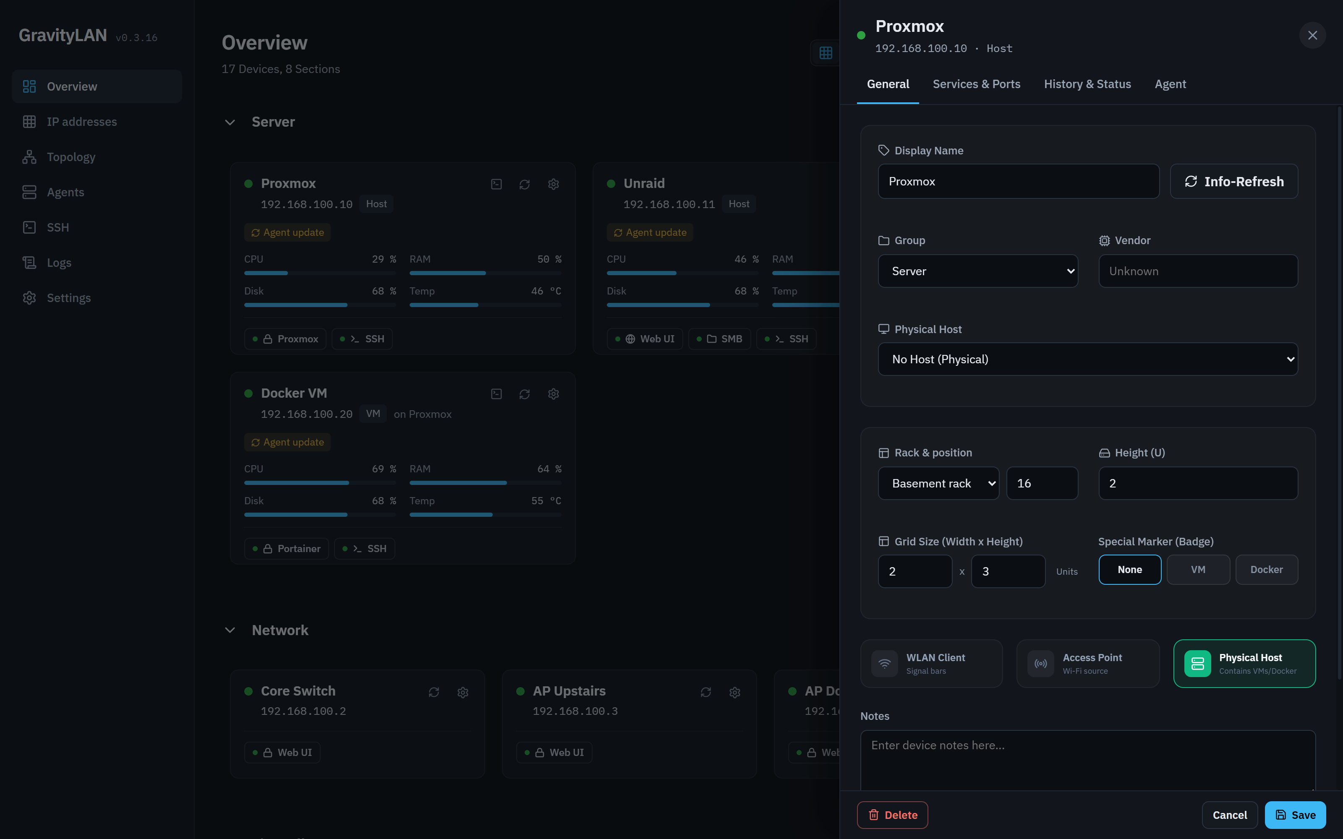Image resolution: width=1343 pixels, height=839 pixels.
Task: Open the terminal icon on Proxmox card
Action: point(496,184)
